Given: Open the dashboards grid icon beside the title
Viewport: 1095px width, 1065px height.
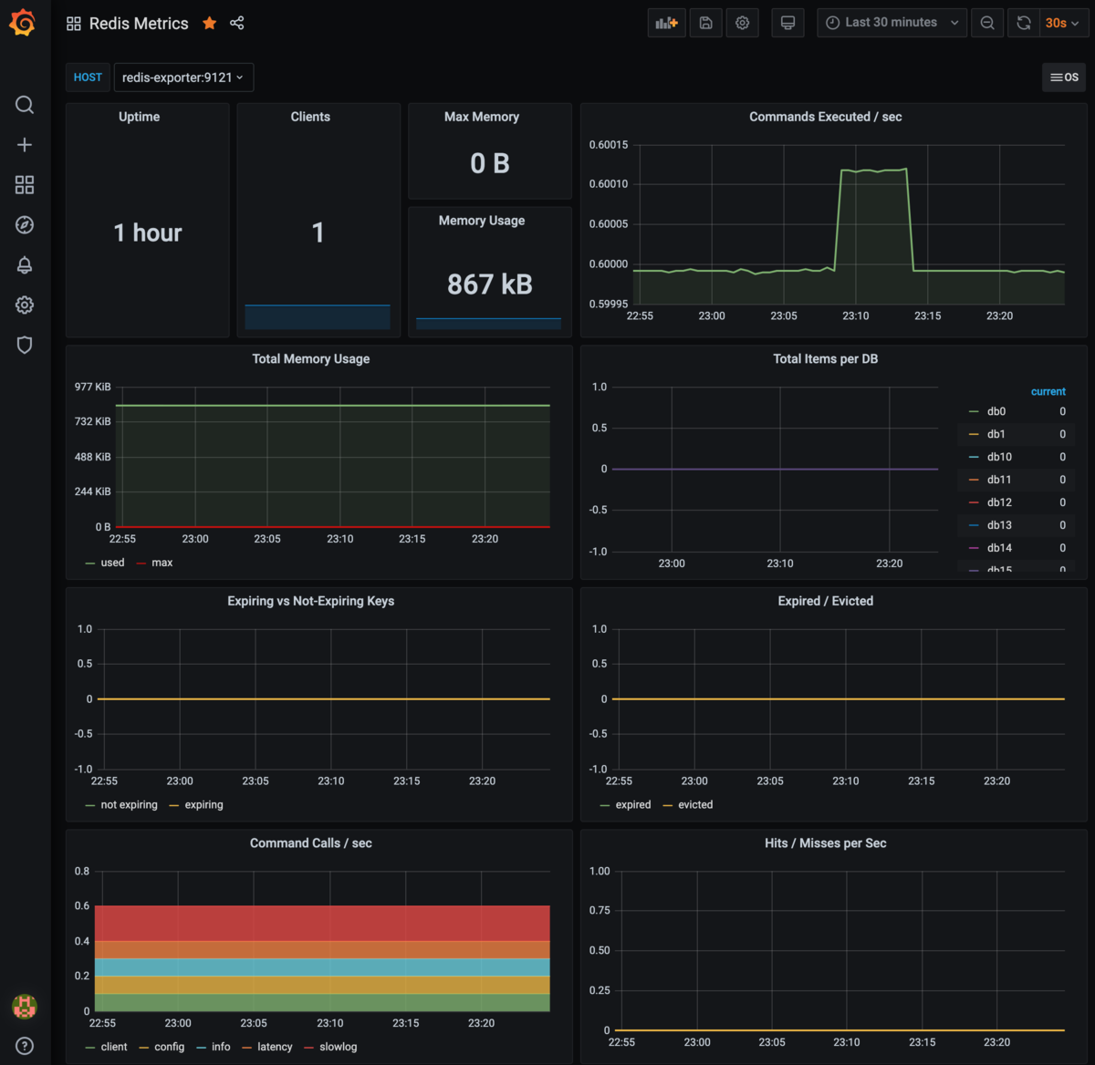Looking at the screenshot, I should [x=74, y=24].
